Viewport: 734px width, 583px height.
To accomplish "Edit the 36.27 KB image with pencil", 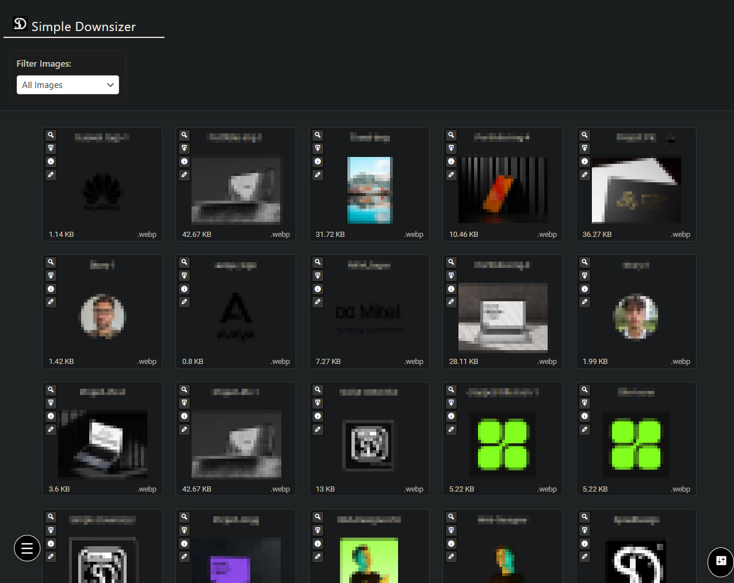I will (x=585, y=175).
